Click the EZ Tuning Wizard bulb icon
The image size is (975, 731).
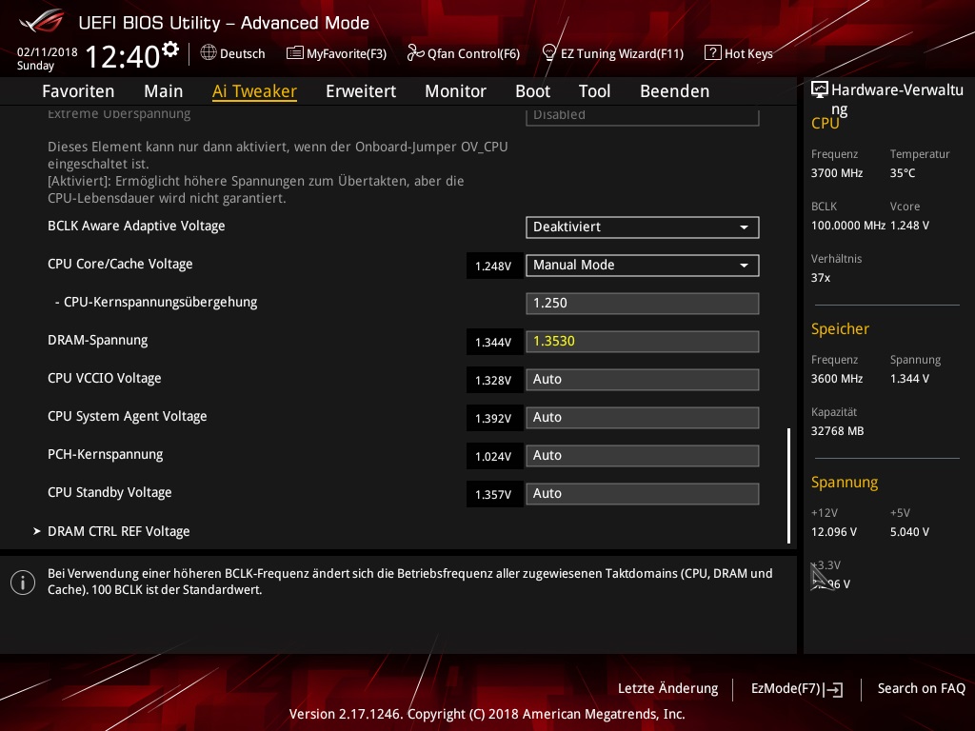coord(549,53)
